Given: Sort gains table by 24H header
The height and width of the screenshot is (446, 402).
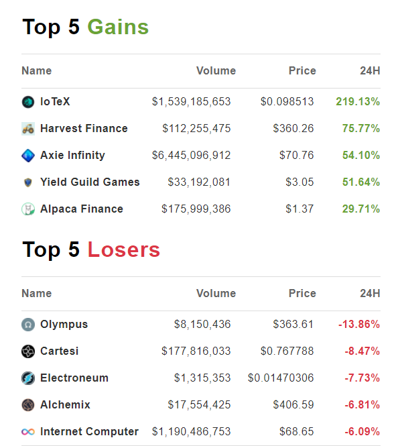Looking at the screenshot, I should coord(369,71).
